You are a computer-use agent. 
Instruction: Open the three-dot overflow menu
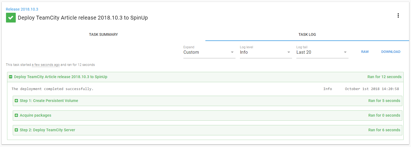click(398, 16)
